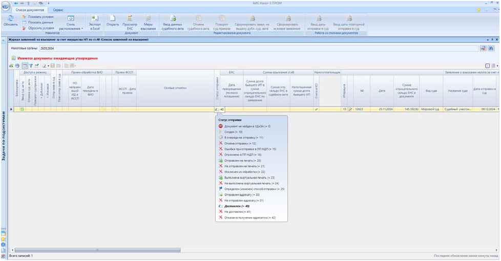Screen dimensions: 501x261
Task: Export the list via Экспорт в Excel
Action: (94, 18)
